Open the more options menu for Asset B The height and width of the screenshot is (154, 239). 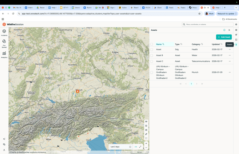click(230, 55)
